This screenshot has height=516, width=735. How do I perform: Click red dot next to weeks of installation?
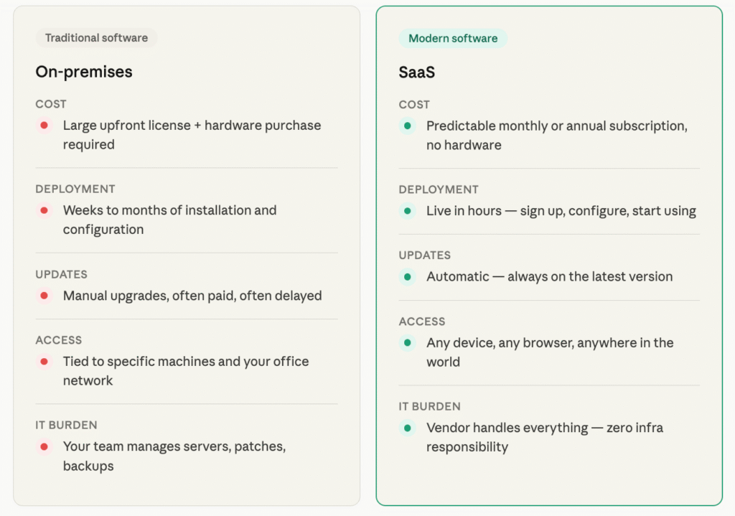44,210
